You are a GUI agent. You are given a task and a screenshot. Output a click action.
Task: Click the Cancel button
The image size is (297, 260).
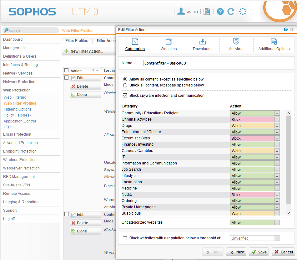click(x=283, y=252)
